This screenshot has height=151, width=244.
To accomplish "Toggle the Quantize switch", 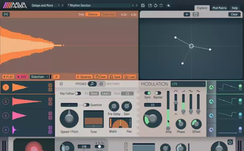I will [x=86, y=105].
